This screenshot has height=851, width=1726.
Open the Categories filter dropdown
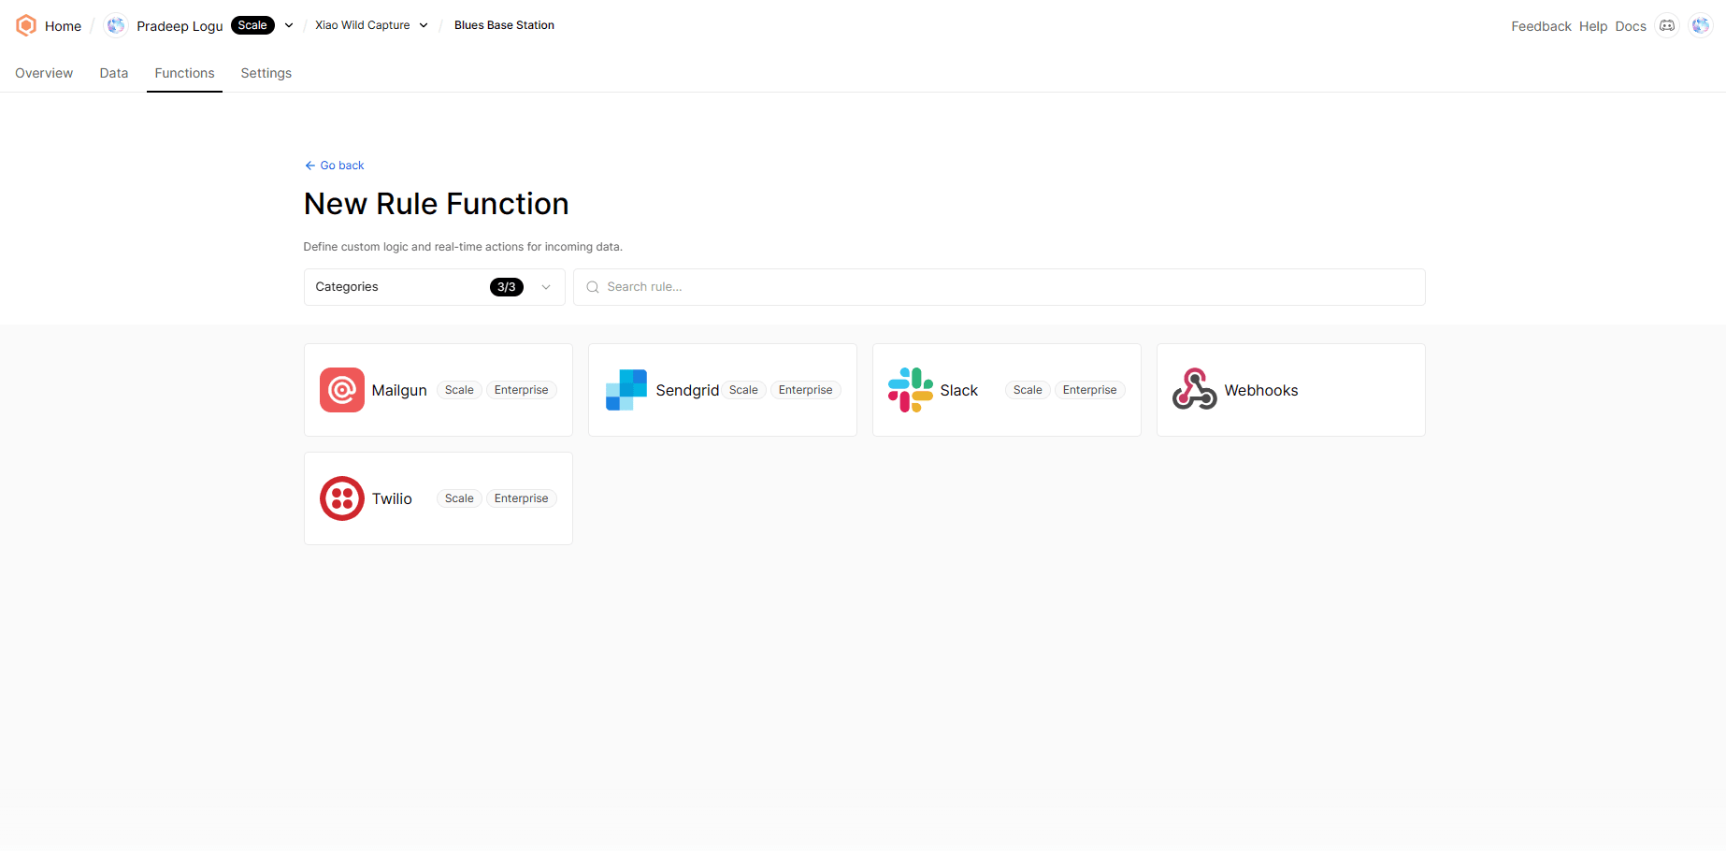[435, 287]
